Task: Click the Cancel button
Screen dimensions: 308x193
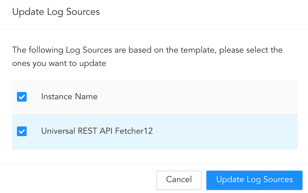Action: tap(179, 180)
